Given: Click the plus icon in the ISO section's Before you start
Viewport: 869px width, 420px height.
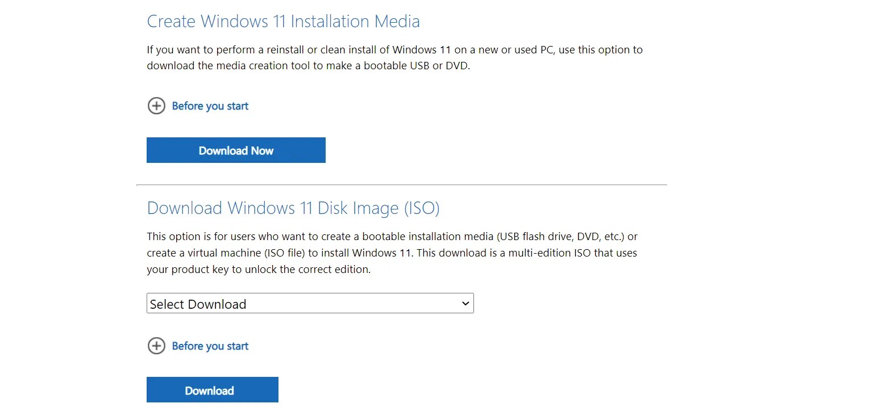Looking at the screenshot, I should [156, 346].
